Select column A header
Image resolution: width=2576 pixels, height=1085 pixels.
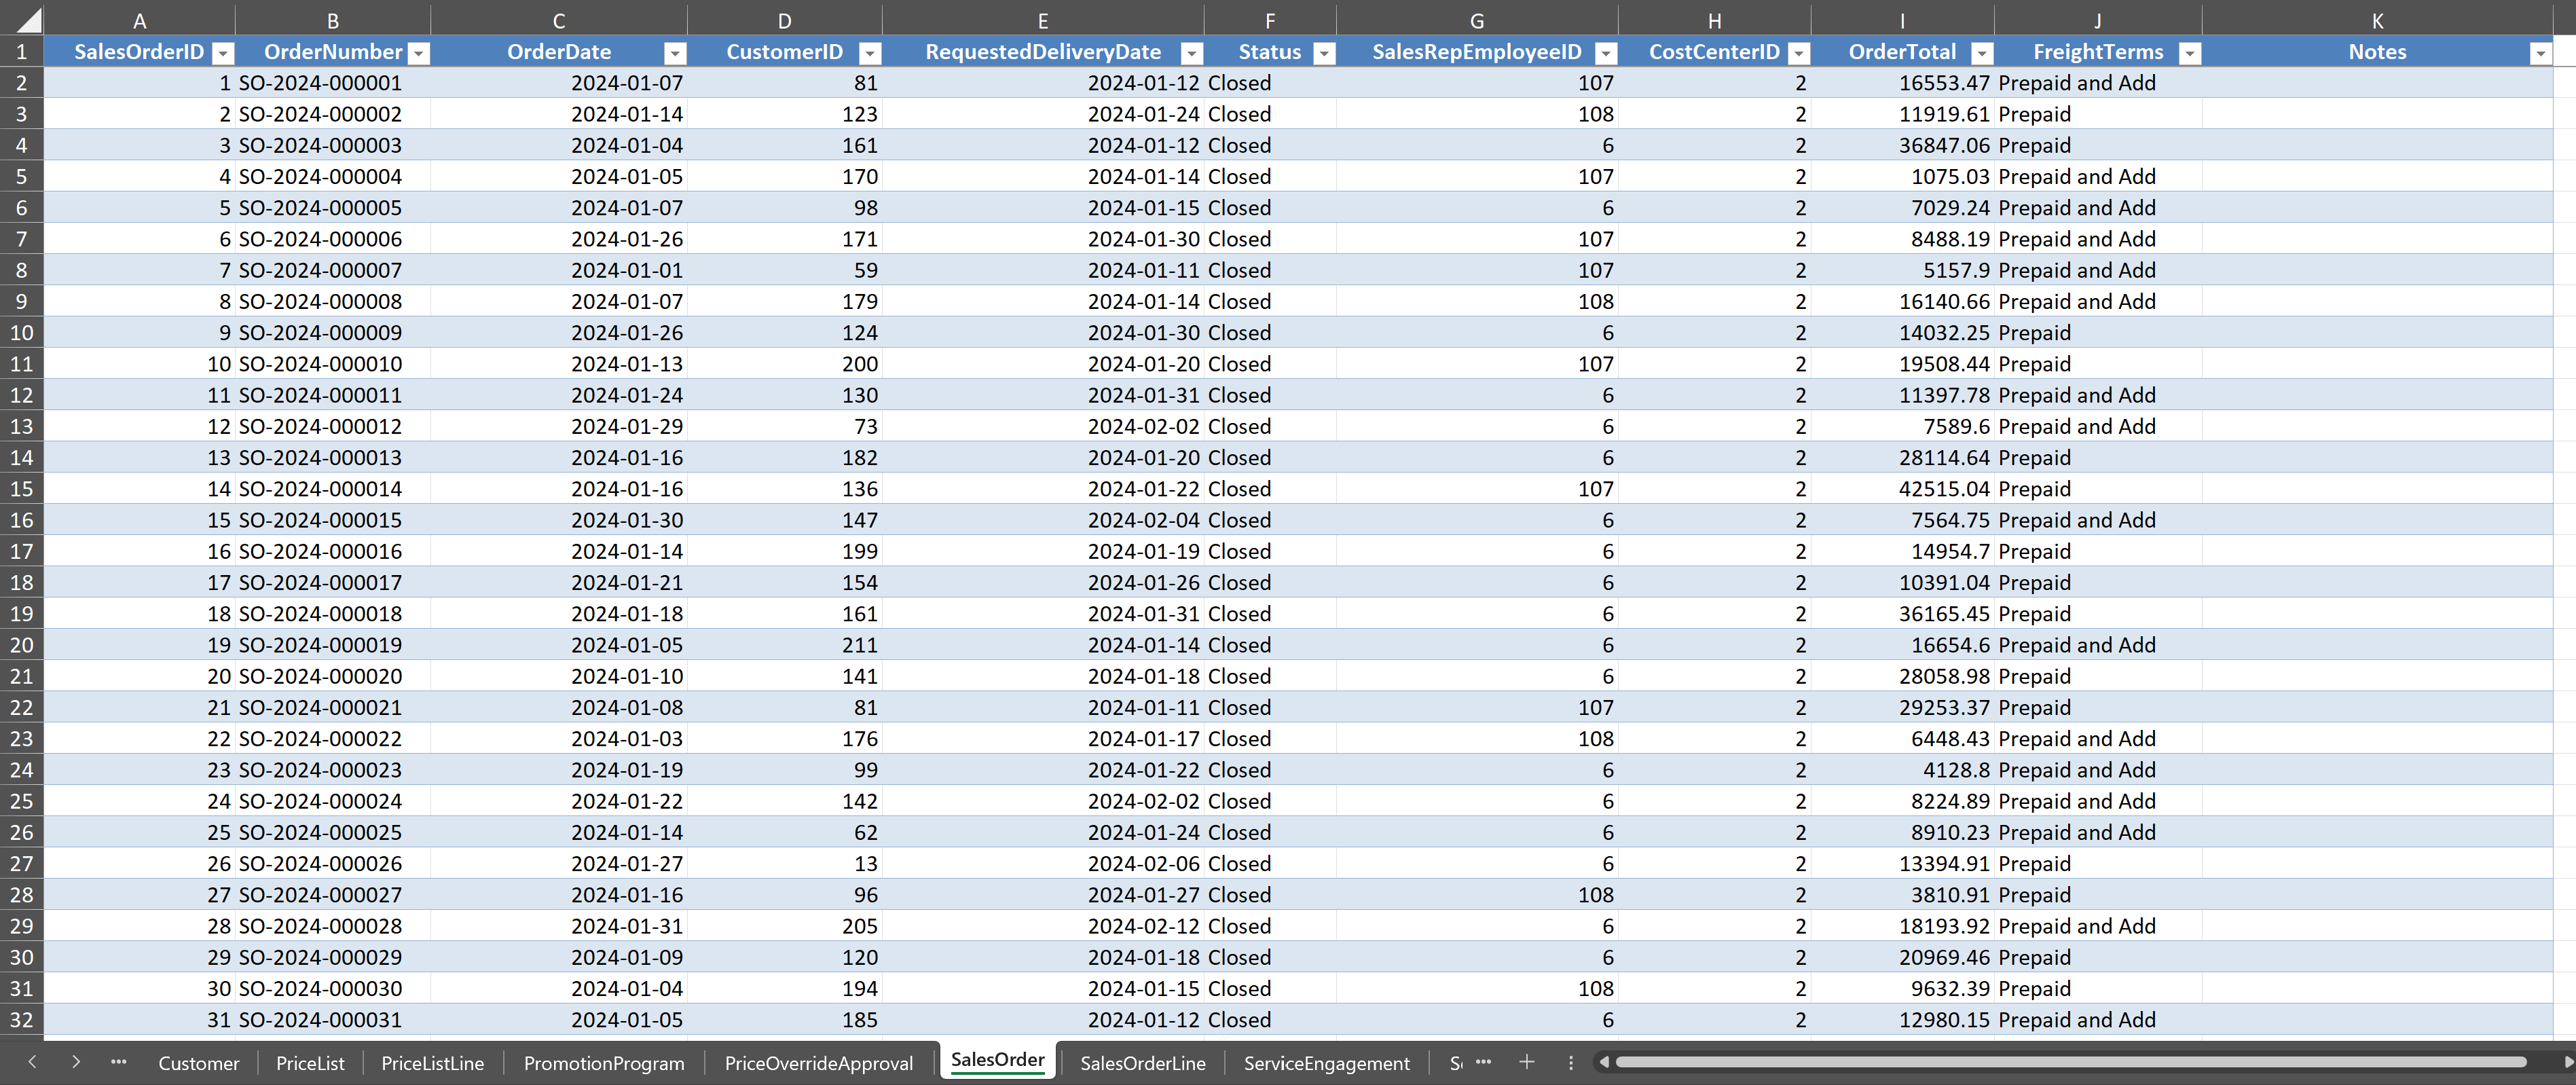click(x=140, y=21)
